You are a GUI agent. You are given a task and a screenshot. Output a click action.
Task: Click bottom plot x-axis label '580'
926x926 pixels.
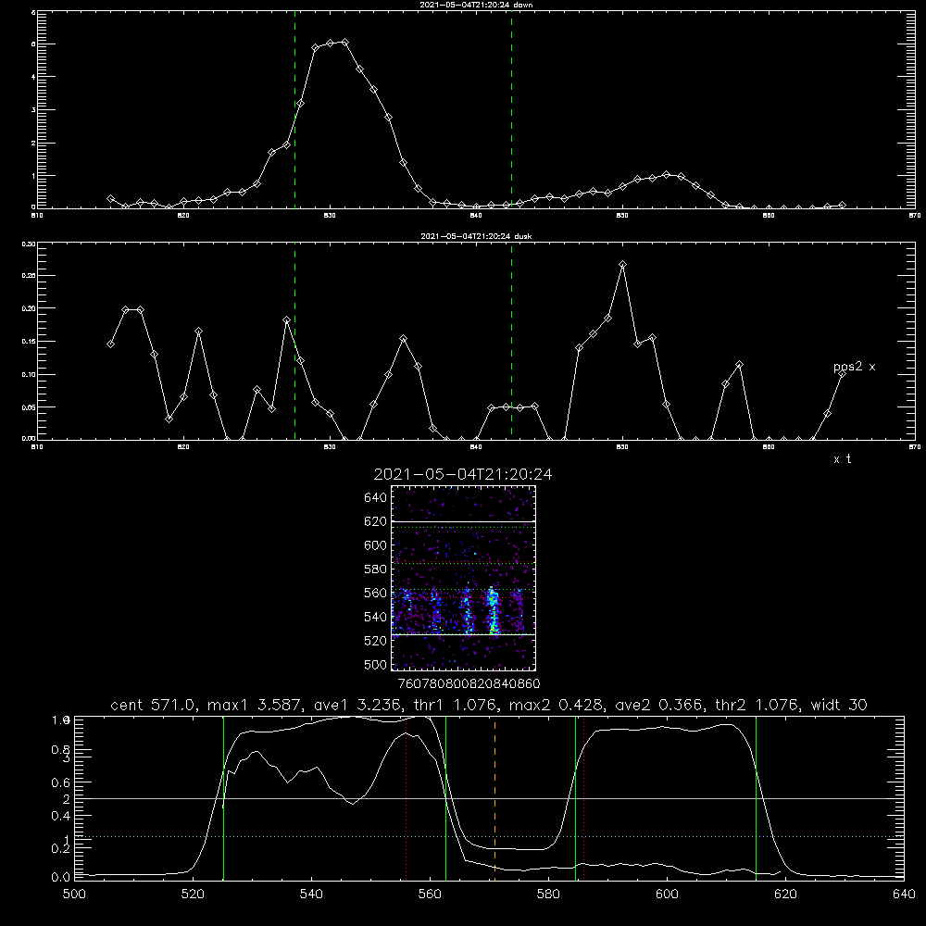click(x=548, y=895)
